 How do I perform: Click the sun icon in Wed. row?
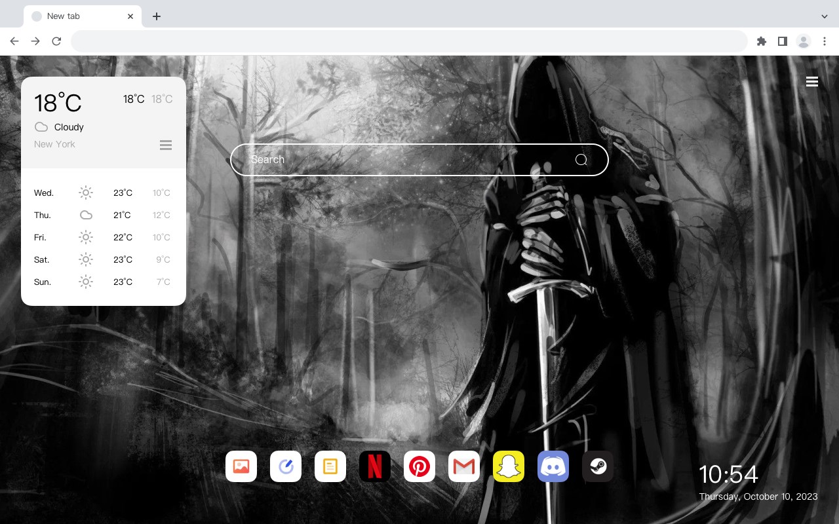click(86, 193)
